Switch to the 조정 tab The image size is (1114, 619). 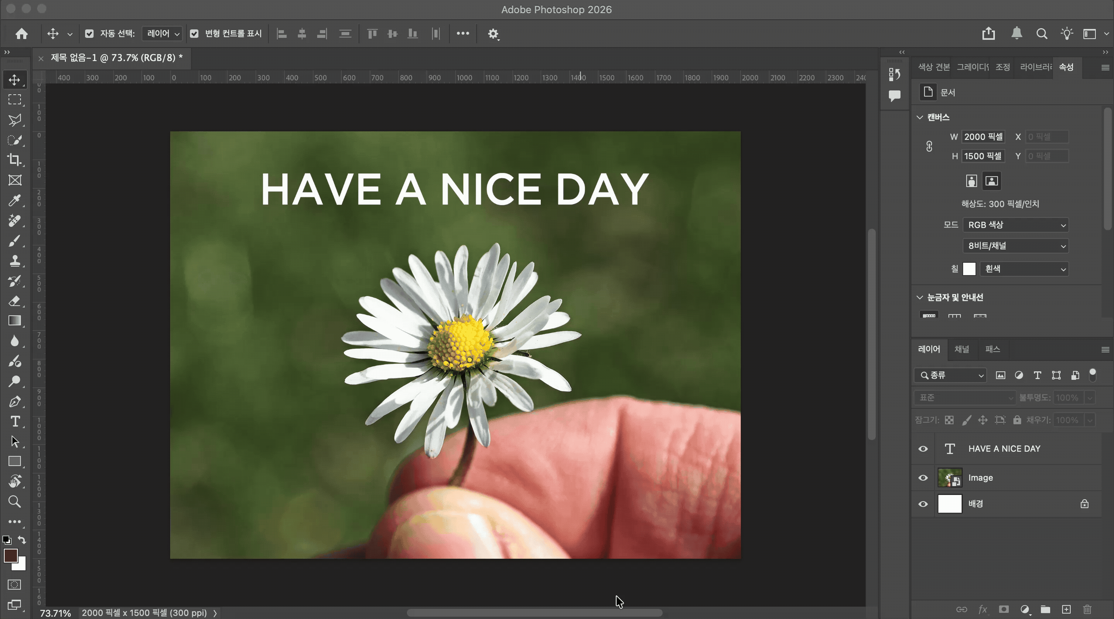(1003, 67)
